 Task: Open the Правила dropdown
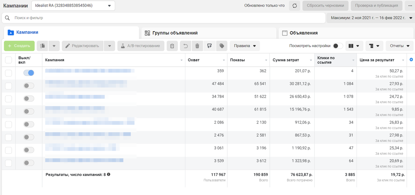pyautogui.click(x=245, y=46)
